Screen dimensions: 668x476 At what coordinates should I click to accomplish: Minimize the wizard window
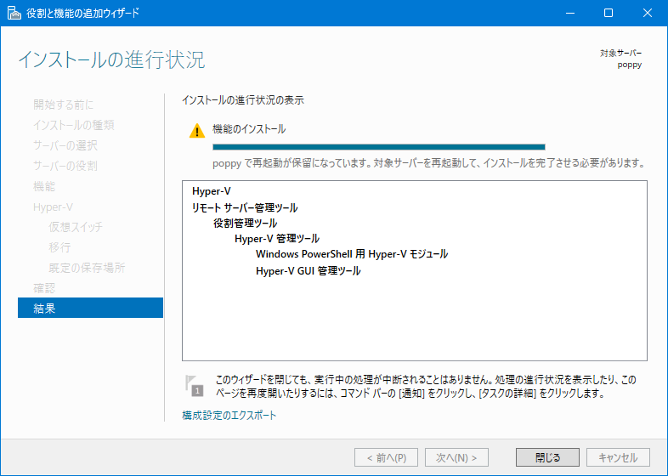pos(570,14)
